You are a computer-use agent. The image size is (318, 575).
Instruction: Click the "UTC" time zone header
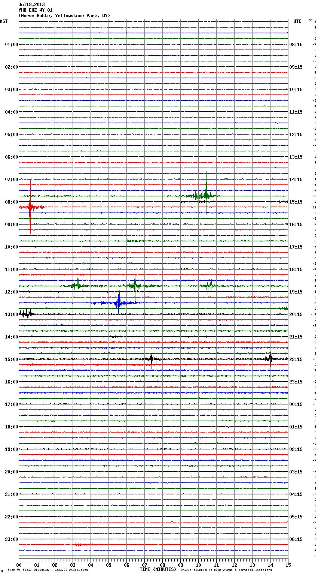click(x=297, y=21)
